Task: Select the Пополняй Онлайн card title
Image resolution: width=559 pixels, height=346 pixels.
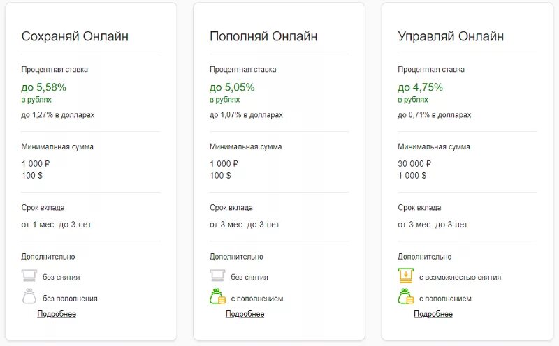Action: [263, 36]
